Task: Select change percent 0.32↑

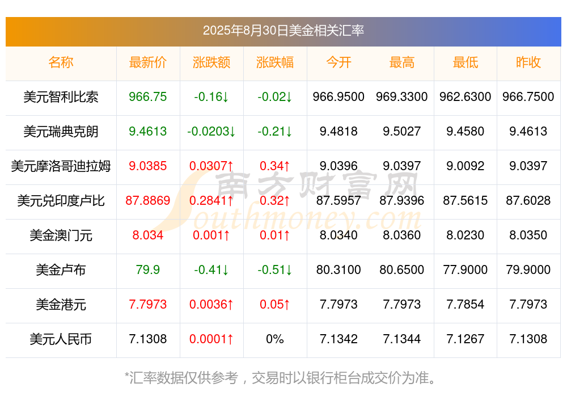Action: coord(275,200)
